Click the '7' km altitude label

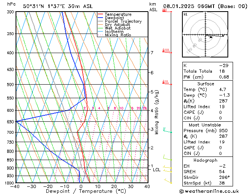coord(152,53)
